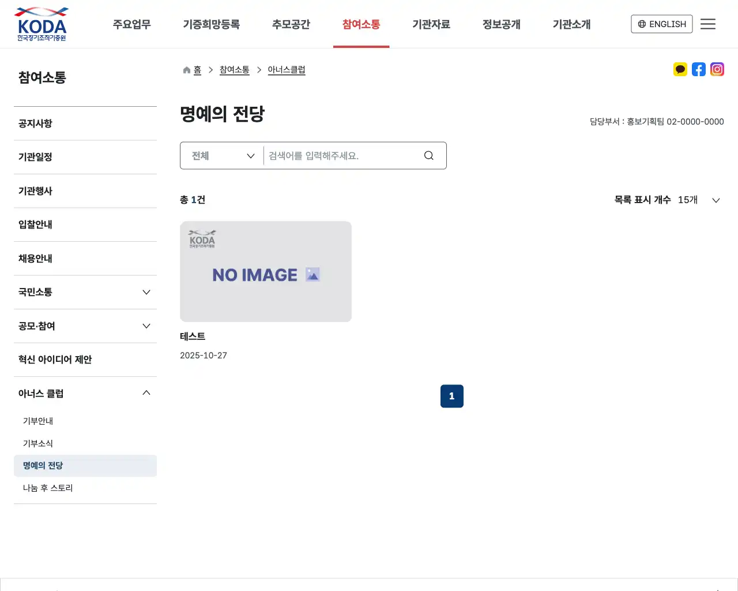This screenshot has width=738, height=591.
Task: Open the 테스트 post thumbnail
Action: (266, 271)
